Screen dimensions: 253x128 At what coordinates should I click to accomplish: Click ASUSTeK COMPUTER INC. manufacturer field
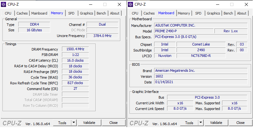click(x=201, y=25)
